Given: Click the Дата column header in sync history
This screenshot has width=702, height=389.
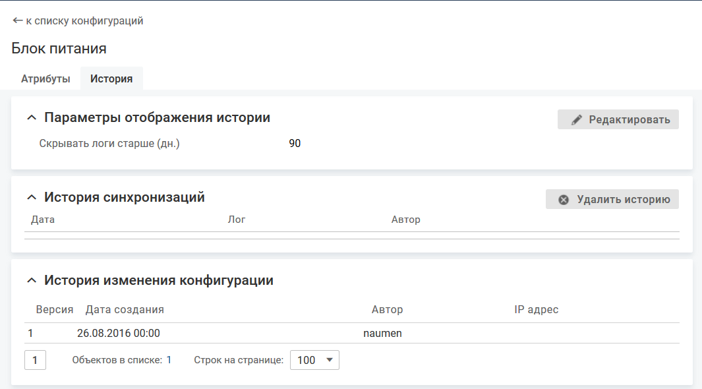Looking at the screenshot, I should (x=43, y=220).
